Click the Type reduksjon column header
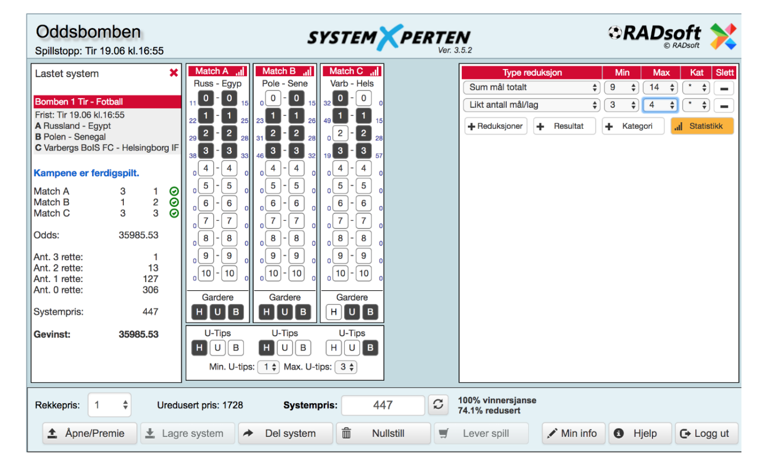 tap(531, 73)
